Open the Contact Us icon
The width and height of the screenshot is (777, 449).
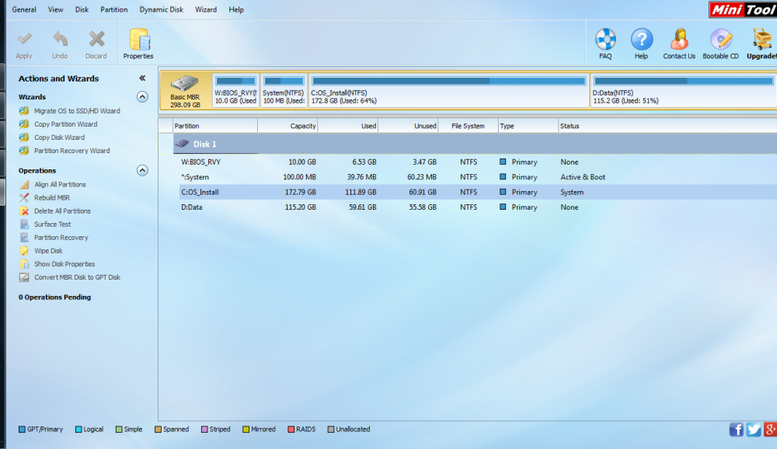[x=679, y=40]
